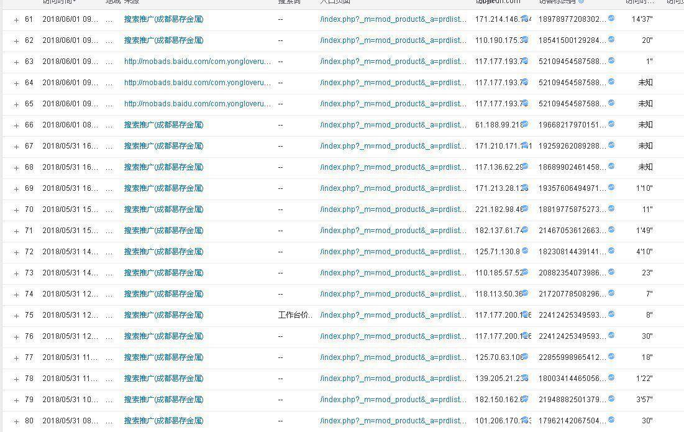Open entry page link in row 72
The image size is (684, 432).
tap(393, 252)
